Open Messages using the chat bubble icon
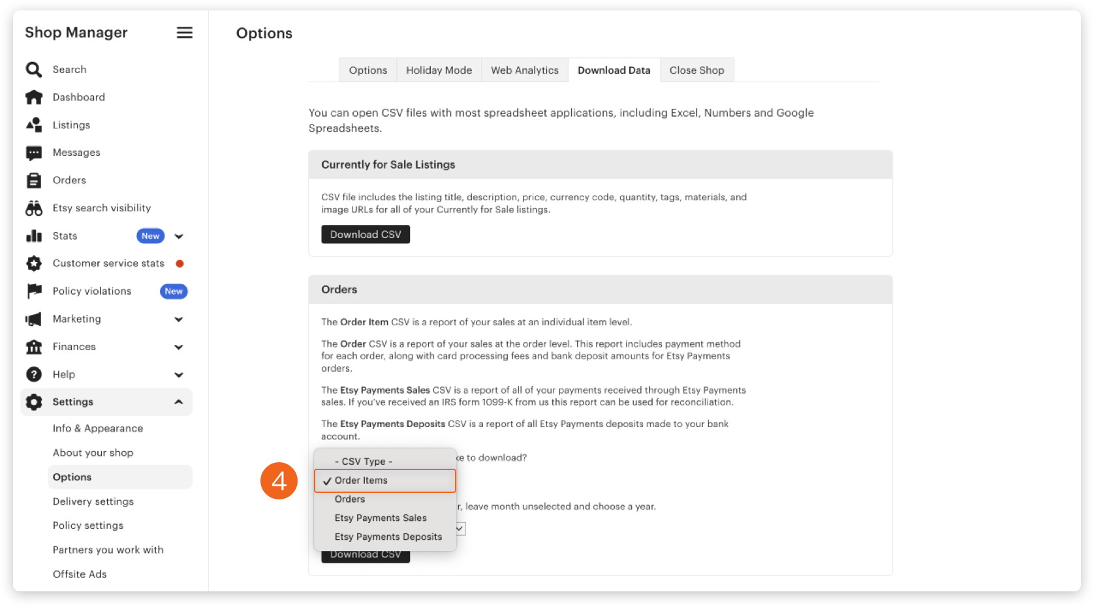 coord(34,153)
